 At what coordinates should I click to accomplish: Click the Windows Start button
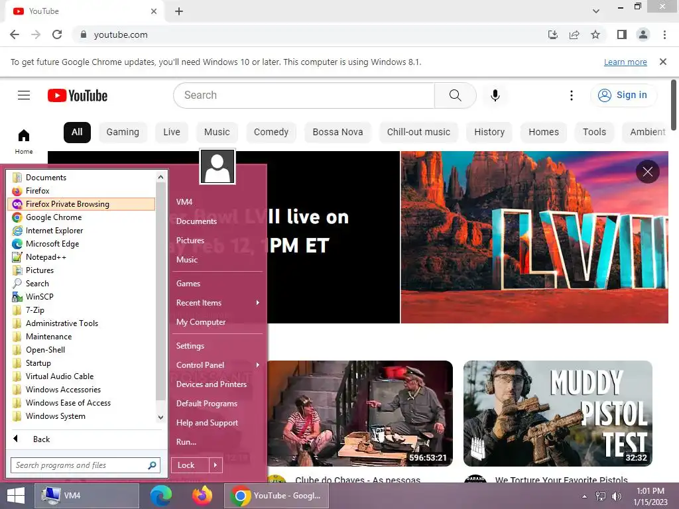click(x=16, y=496)
